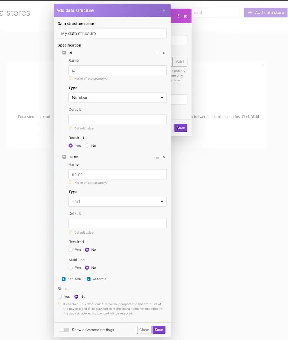
Task: Set Strict option to Yes
Action: click(59, 296)
